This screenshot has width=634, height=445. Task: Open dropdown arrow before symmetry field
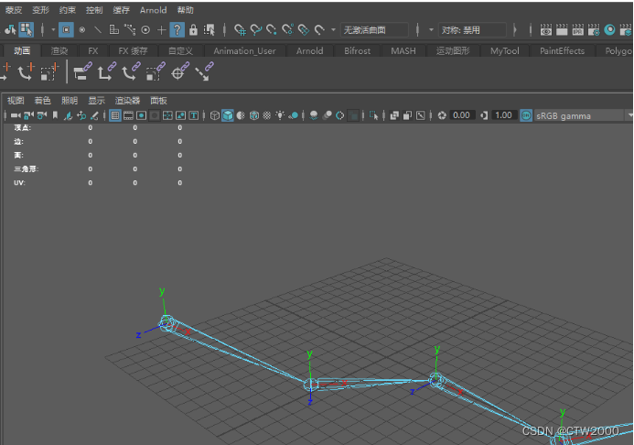(431, 30)
